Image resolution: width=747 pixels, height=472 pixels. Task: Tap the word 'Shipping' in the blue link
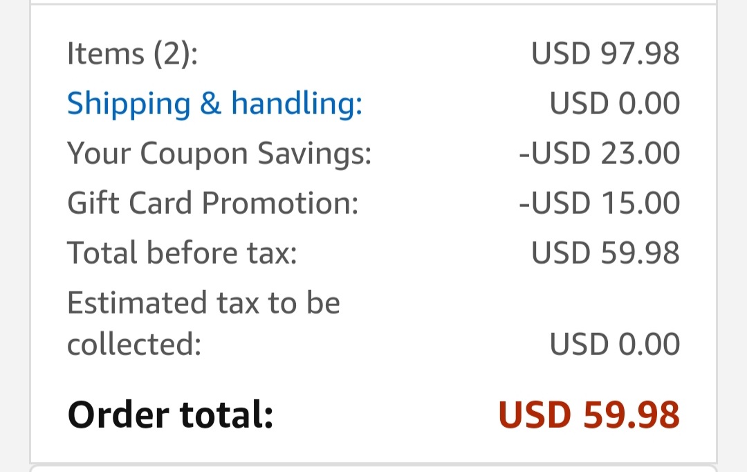coord(129,103)
